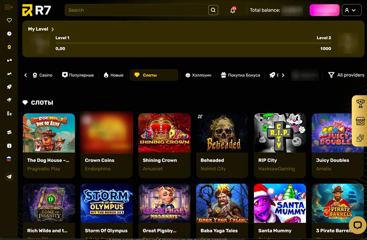Switch language via Russian flag
This screenshot has height=240, width=367.
click(x=9, y=159)
